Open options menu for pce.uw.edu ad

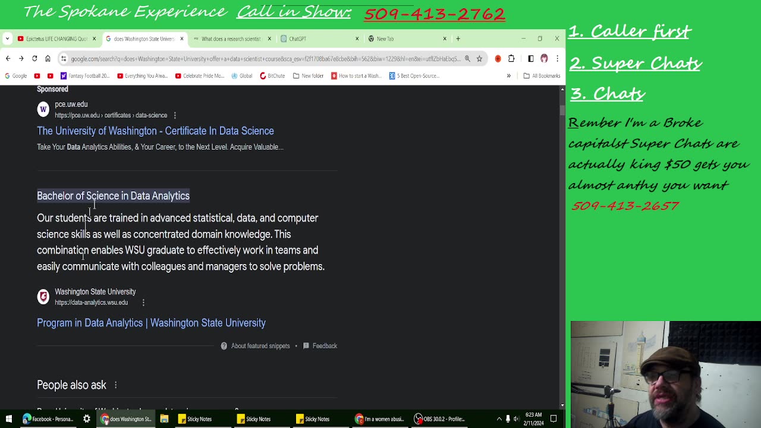[175, 115]
